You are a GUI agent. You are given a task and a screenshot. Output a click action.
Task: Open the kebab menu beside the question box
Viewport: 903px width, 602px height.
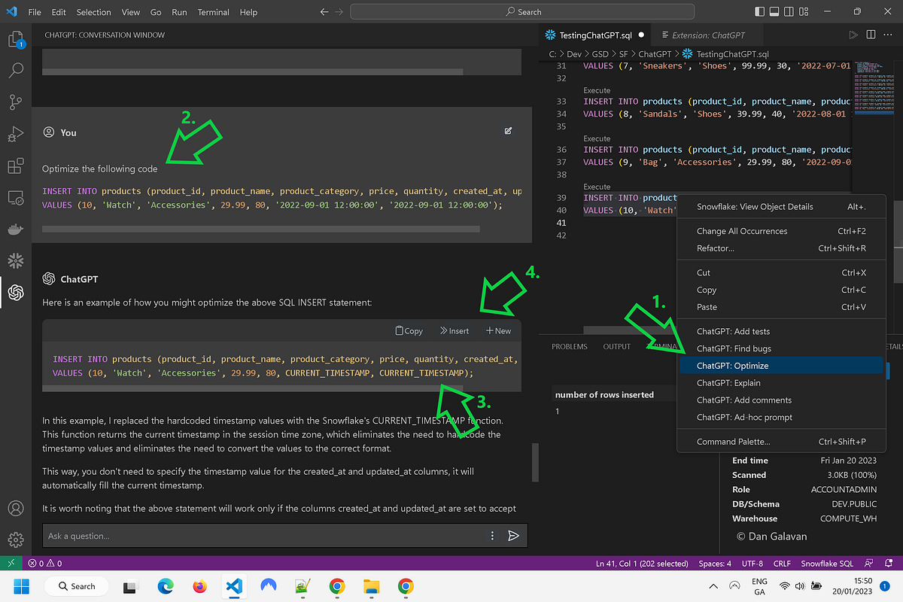pyautogui.click(x=492, y=535)
